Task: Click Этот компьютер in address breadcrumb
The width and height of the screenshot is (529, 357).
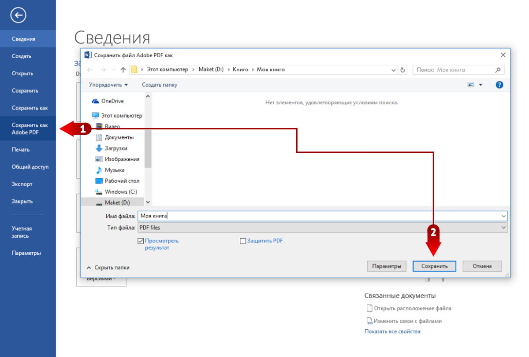Action: [x=168, y=70]
